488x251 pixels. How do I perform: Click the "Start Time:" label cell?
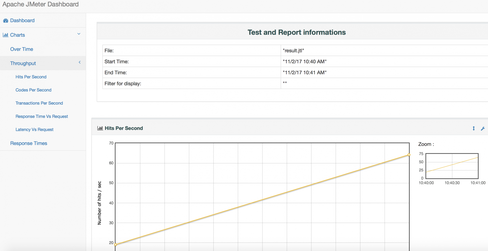[192, 62]
